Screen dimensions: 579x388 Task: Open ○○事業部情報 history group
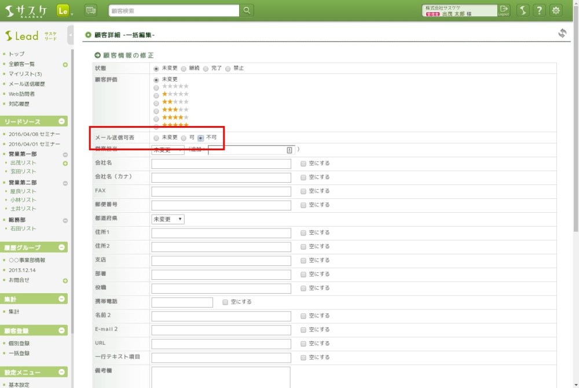tap(27, 260)
